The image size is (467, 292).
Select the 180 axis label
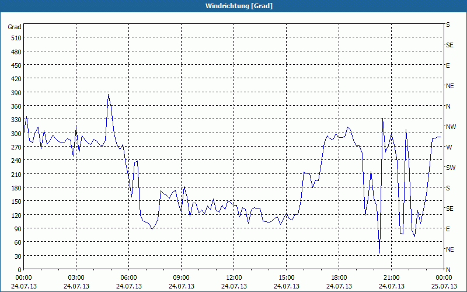click(16, 188)
